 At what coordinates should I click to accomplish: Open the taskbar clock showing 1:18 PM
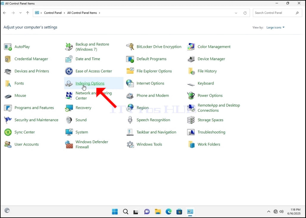coord(294,211)
